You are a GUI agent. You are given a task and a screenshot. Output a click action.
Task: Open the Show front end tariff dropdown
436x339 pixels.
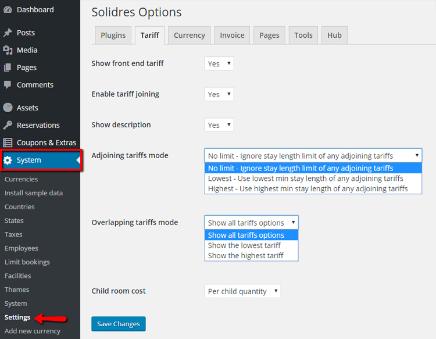219,64
